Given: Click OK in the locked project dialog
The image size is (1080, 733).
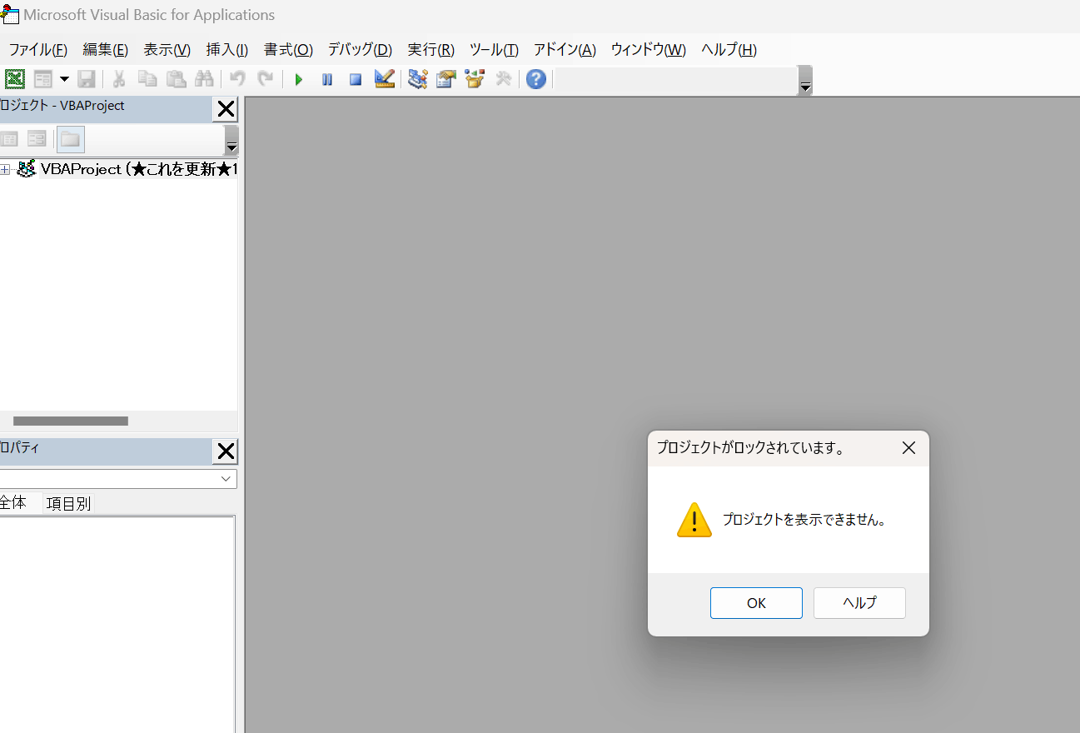Looking at the screenshot, I should pos(756,603).
